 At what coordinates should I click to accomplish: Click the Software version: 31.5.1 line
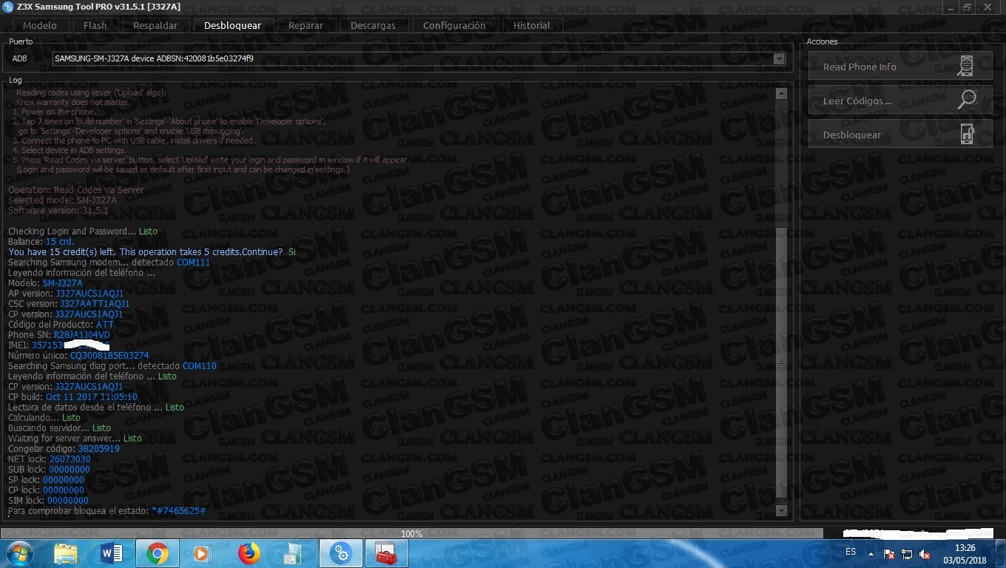58,211
